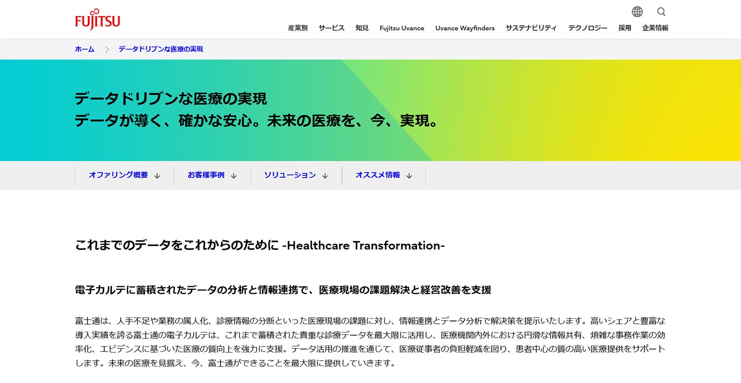Click down arrow next to オススメ情報
741x383 pixels.
pyautogui.click(x=409, y=176)
